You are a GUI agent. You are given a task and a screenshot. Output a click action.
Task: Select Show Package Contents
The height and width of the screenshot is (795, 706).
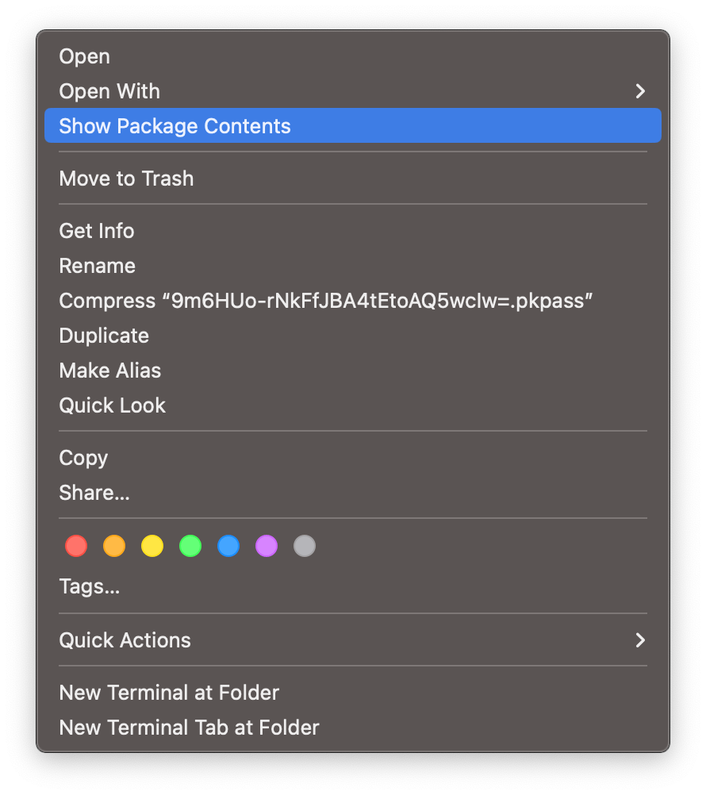[175, 126]
